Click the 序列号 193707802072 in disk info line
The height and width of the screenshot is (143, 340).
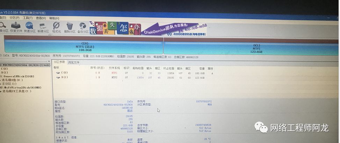[x=66, y=56]
